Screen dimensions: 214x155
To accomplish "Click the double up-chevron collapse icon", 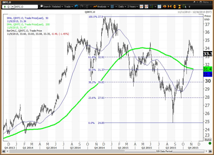I will (x=197, y=2).
